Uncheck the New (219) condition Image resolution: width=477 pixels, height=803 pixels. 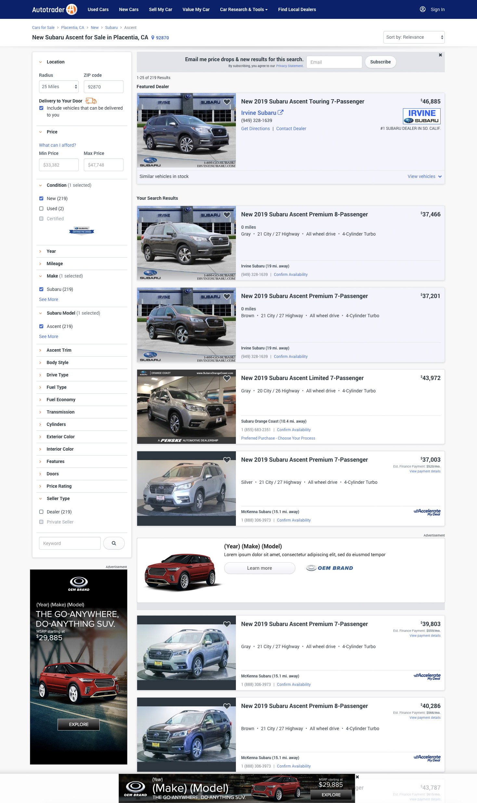41,198
